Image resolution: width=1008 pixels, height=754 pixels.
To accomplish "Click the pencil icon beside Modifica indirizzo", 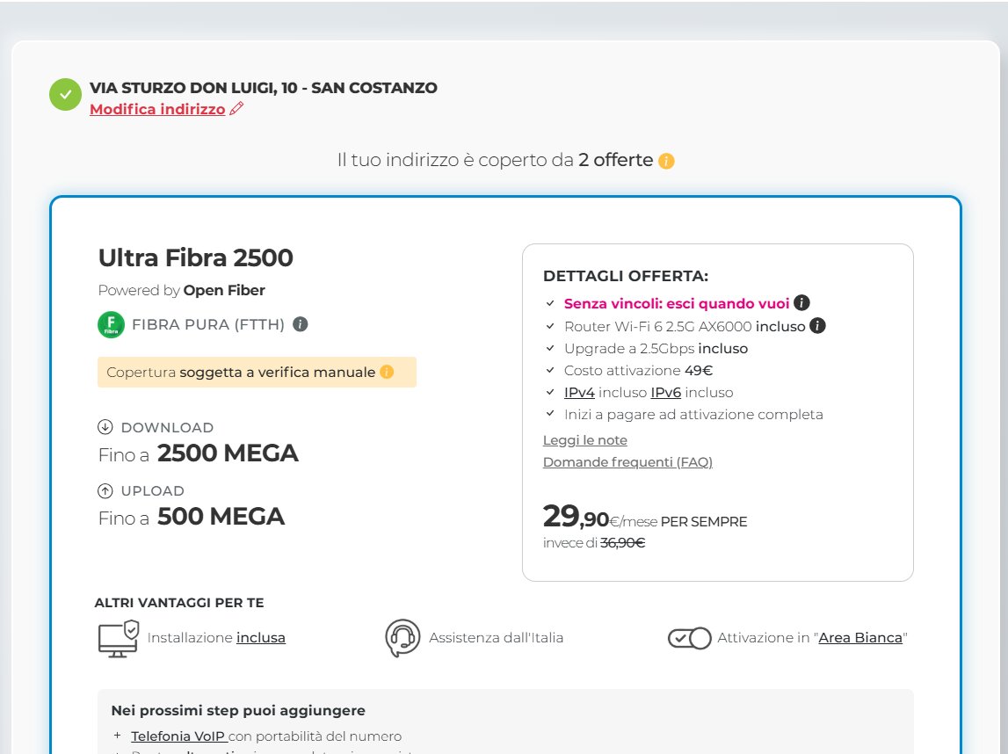I will pyautogui.click(x=236, y=110).
